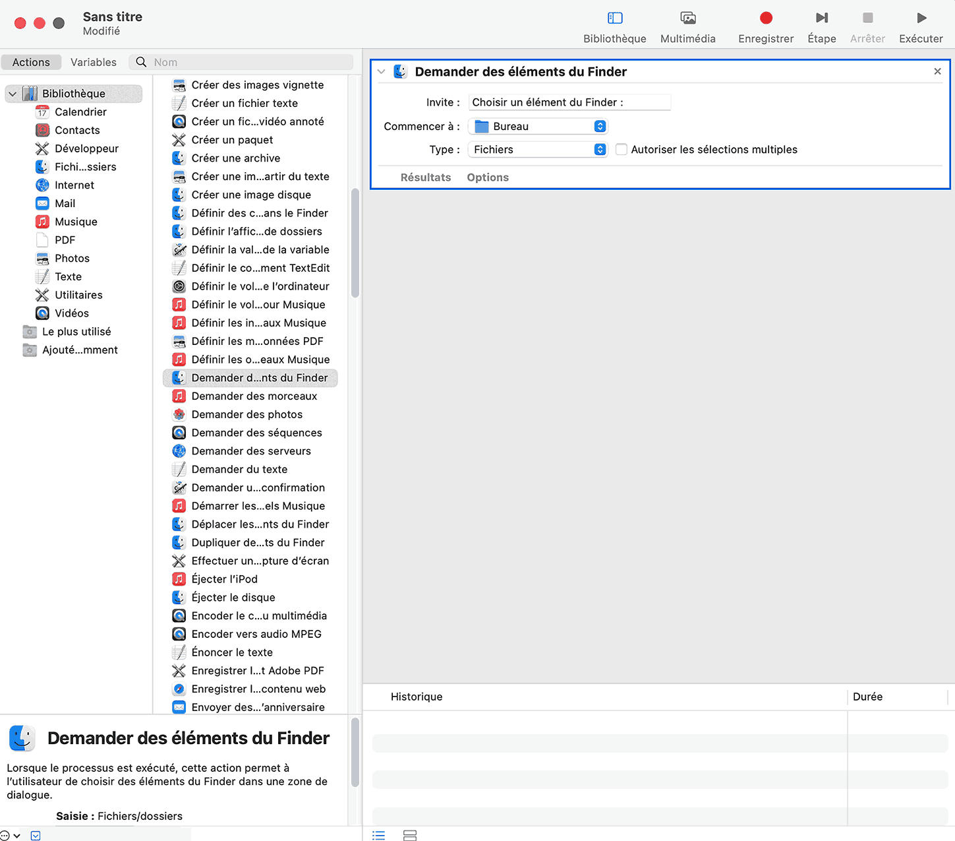Image resolution: width=955 pixels, height=841 pixels.
Task: Show the variables split view icon
Action: tap(410, 835)
